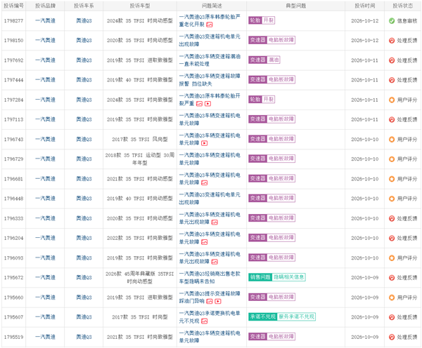Image resolution: width=422 pixels, height=348 pixels.
Task: Click 变速器 tag in row 1795519
Action: click(257, 337)
